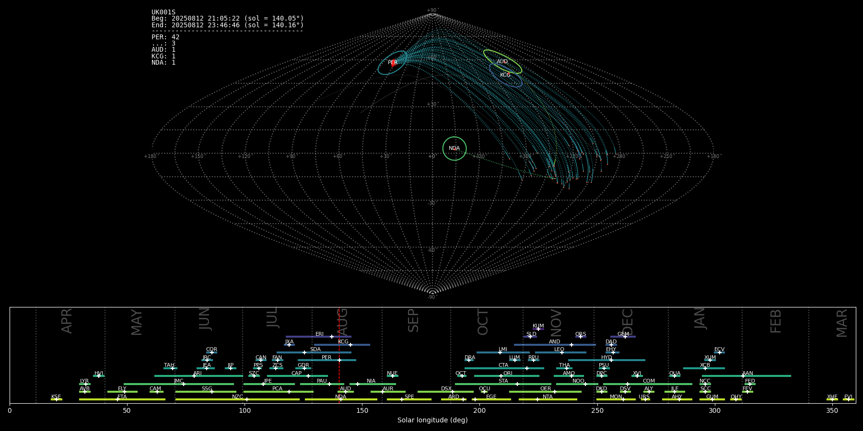Viewport: 863px width, 431px height.
Task: Click the AUG month label
Action: (342, 322)
